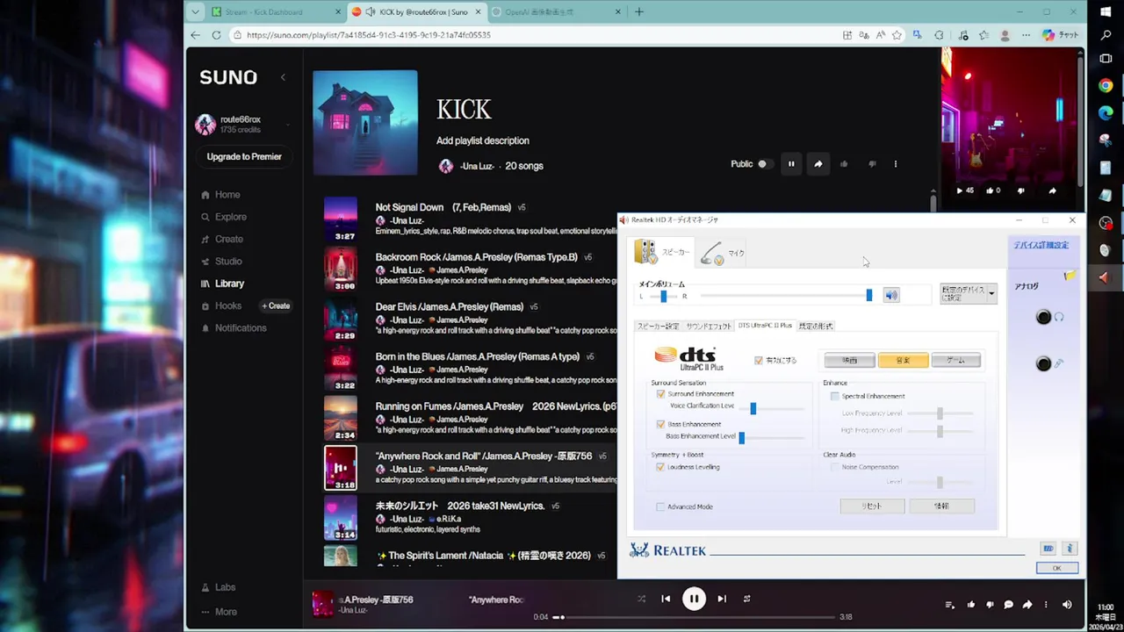1124x632 pixels.
Task: Go back in the browser
Action: [x=195, y=35]
